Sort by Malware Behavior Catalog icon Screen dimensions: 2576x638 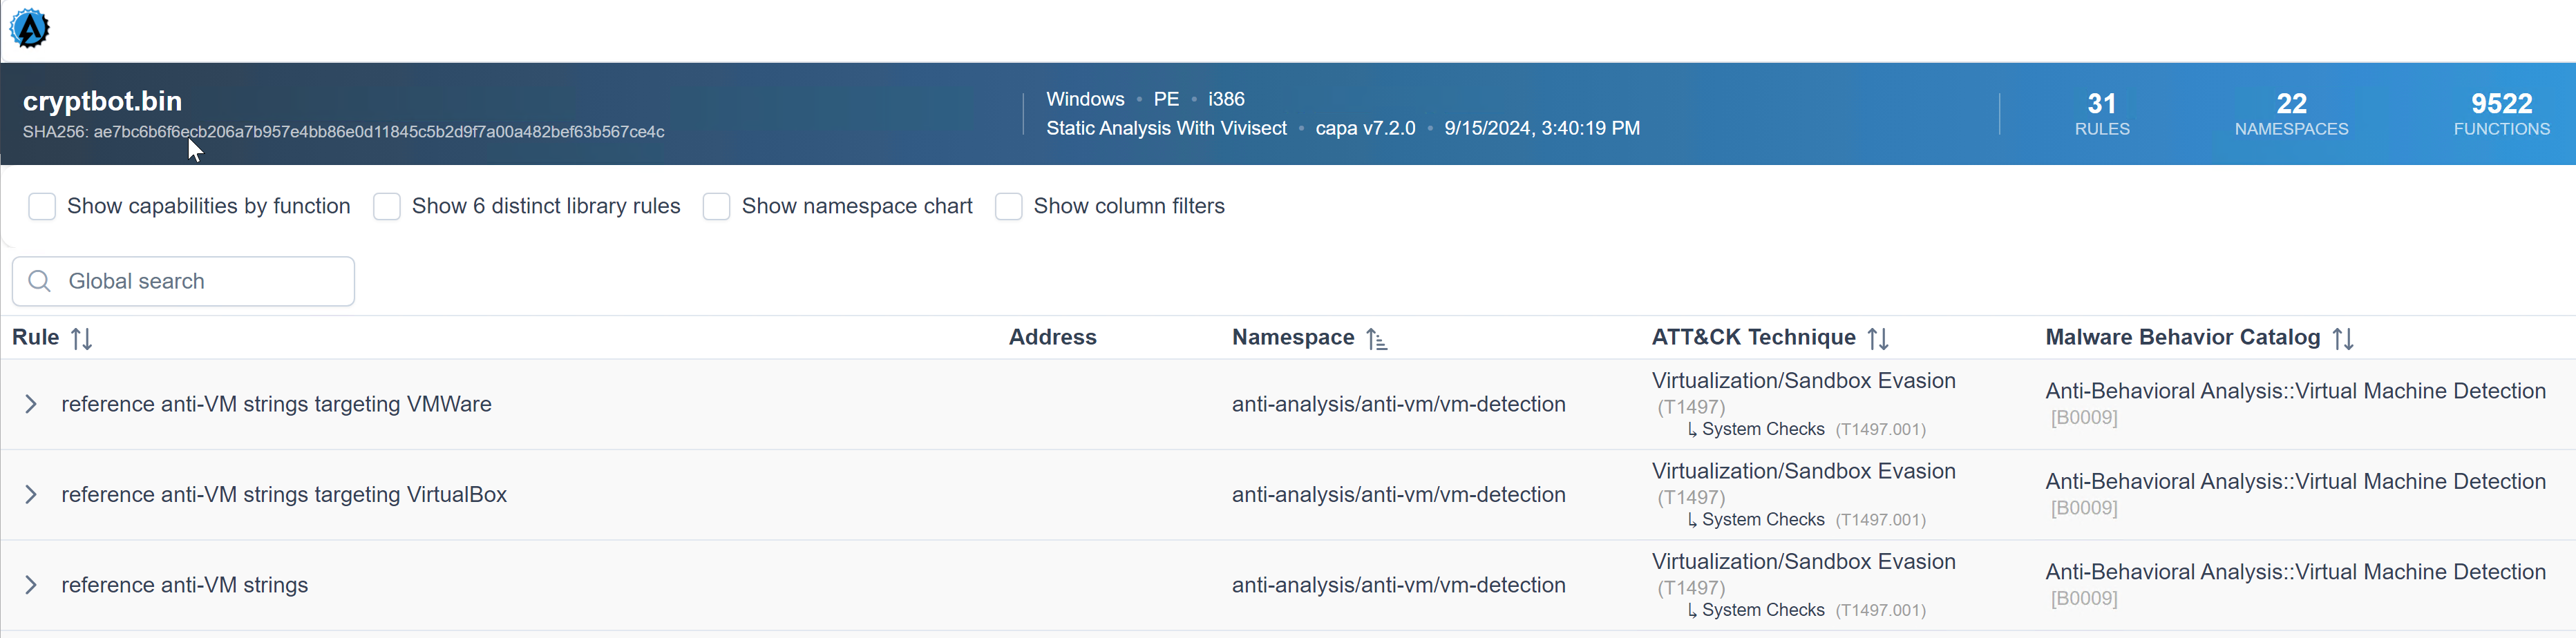(2343, 339)
